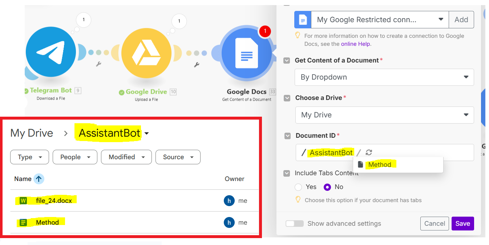
Task: Collapse the Choose a Drive field
Action: coord(287,98)
